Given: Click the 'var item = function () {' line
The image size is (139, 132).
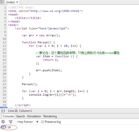Looking at the screenshot, I should pos(57,56).
